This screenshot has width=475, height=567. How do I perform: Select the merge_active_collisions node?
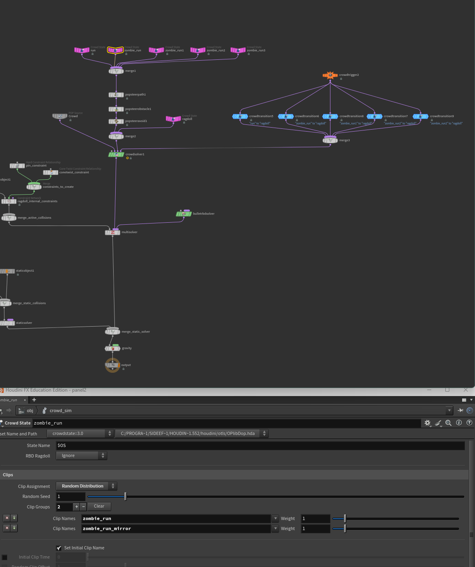[9, 217]
